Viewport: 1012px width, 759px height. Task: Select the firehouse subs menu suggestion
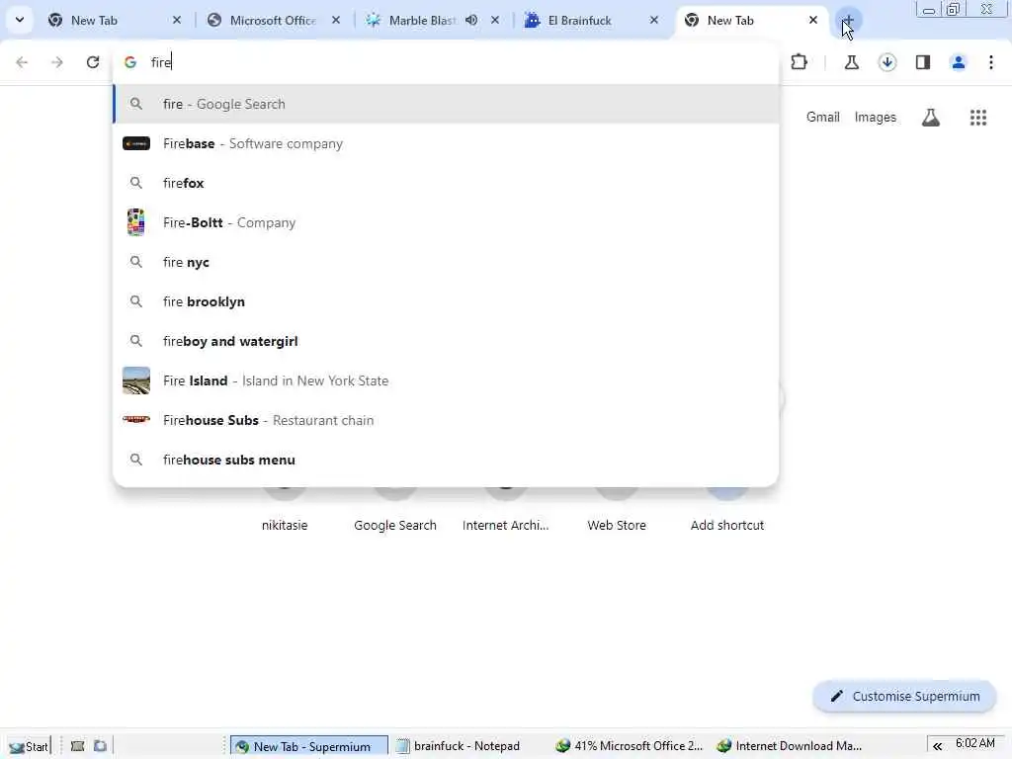[x=446, y=460]
